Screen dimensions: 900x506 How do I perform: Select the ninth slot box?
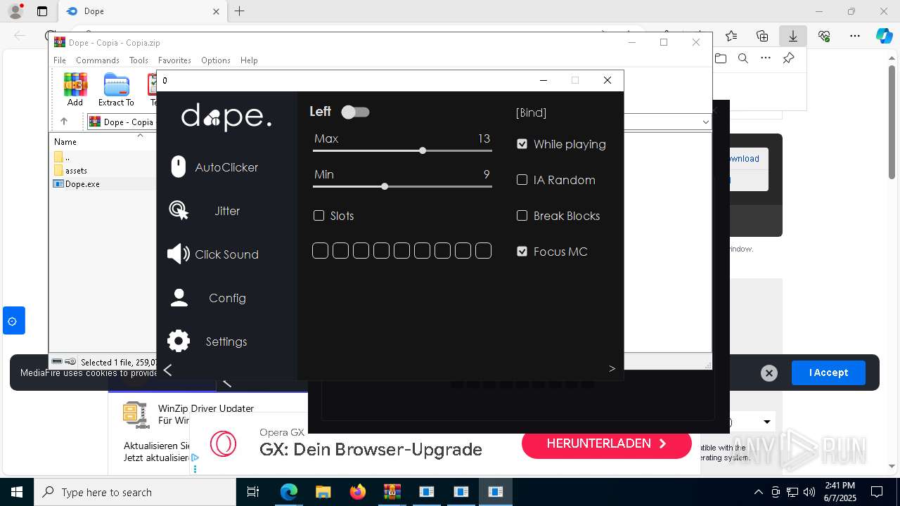pyautogui.click(x=483, y=251)
